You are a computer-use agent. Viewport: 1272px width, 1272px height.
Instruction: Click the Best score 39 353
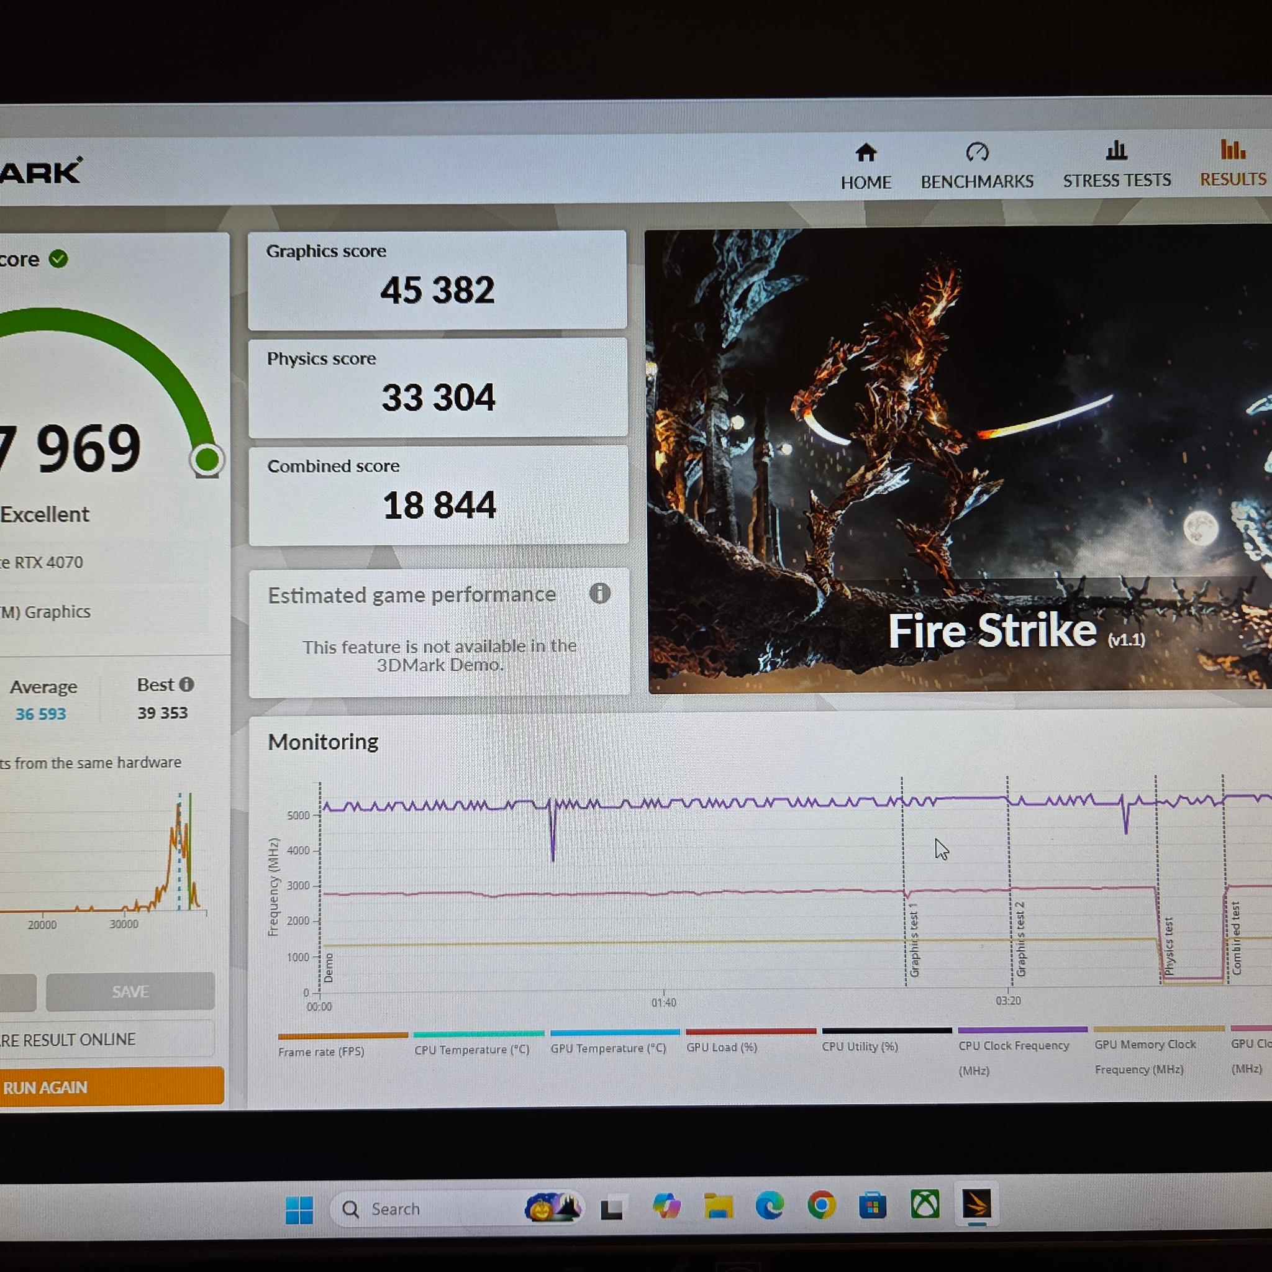pyautogui.click(x=163, y=713)
